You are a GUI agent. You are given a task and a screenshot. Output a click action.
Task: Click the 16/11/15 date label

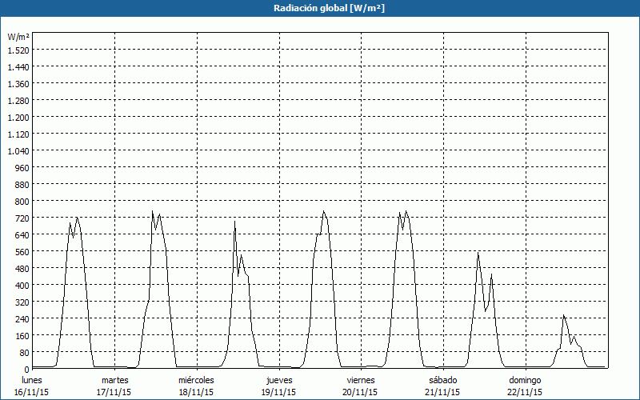(32, 392)
